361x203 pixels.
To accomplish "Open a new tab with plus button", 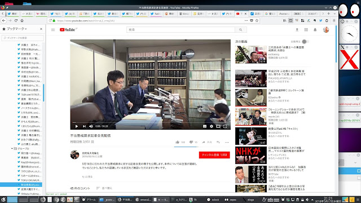I will [x=328, y=14].
